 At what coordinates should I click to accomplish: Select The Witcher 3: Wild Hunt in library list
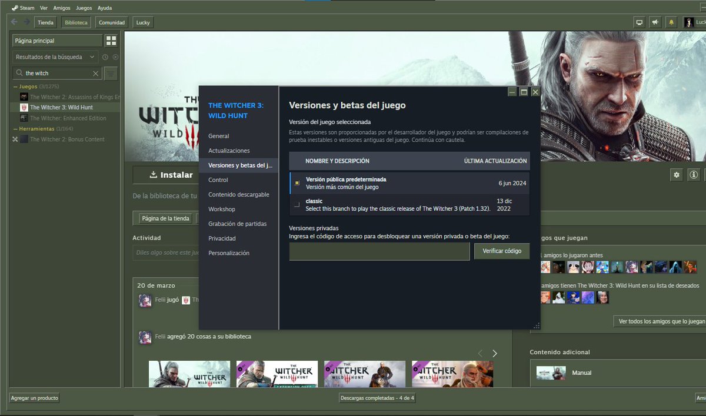[x=65, y=107]
